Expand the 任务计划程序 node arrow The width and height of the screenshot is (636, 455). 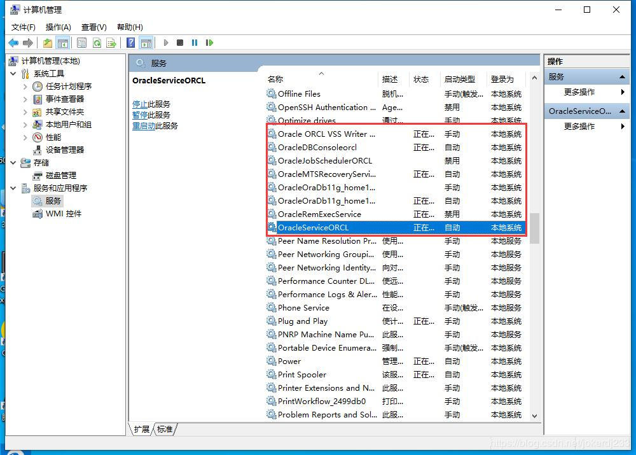pos(25,87)
